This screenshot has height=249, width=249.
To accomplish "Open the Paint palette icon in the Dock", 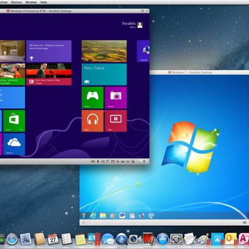I will click(204, 239).
